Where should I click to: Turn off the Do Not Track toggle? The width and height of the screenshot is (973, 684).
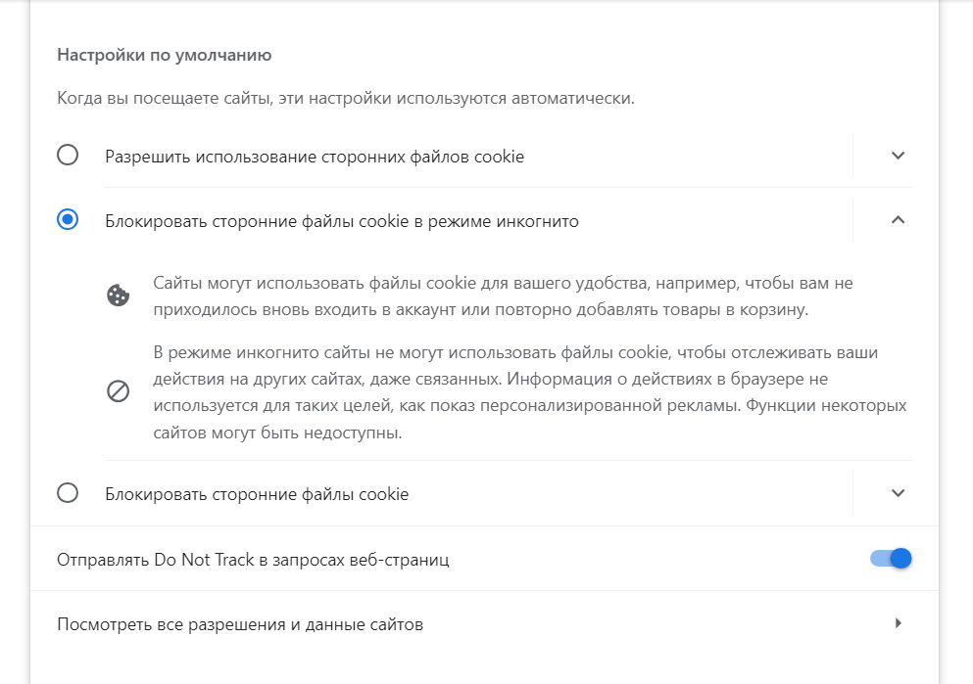tap(891, 559)
